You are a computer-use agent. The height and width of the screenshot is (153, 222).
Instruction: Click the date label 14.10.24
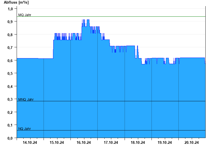30,142
